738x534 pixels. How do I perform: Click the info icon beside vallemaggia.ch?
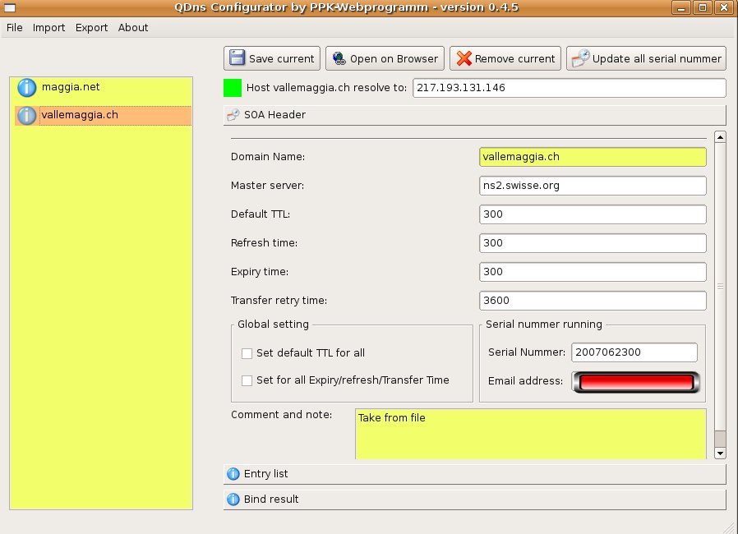pos(27,116)
